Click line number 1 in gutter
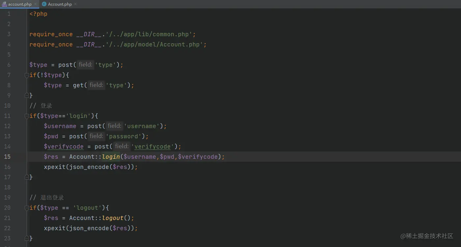This screenshot has width=461, height=247. tap(9, 14)
